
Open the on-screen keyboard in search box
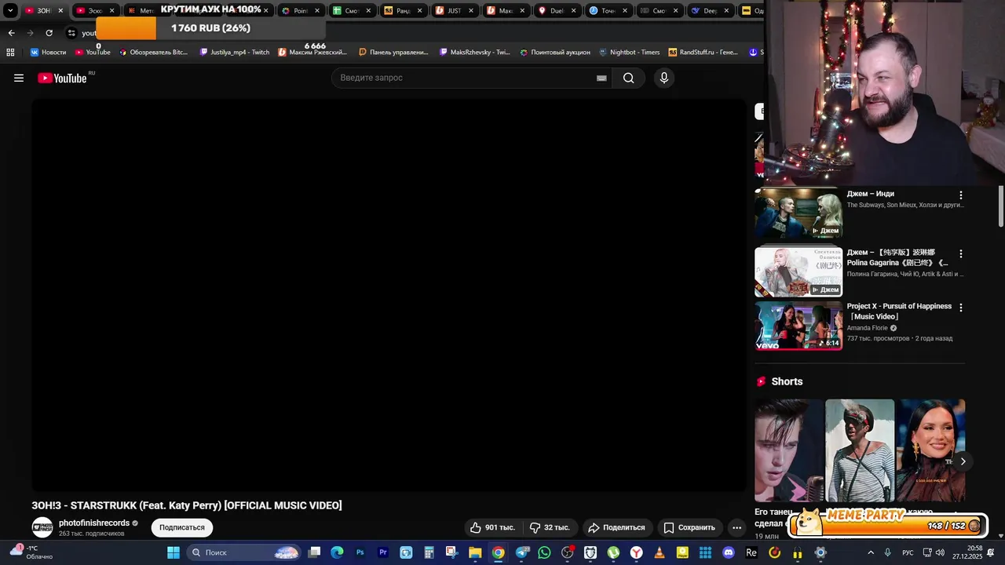point(601,78)
